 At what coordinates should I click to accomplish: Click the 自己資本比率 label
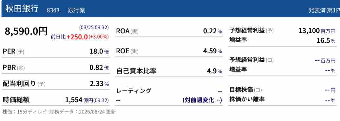coord(136,71)
